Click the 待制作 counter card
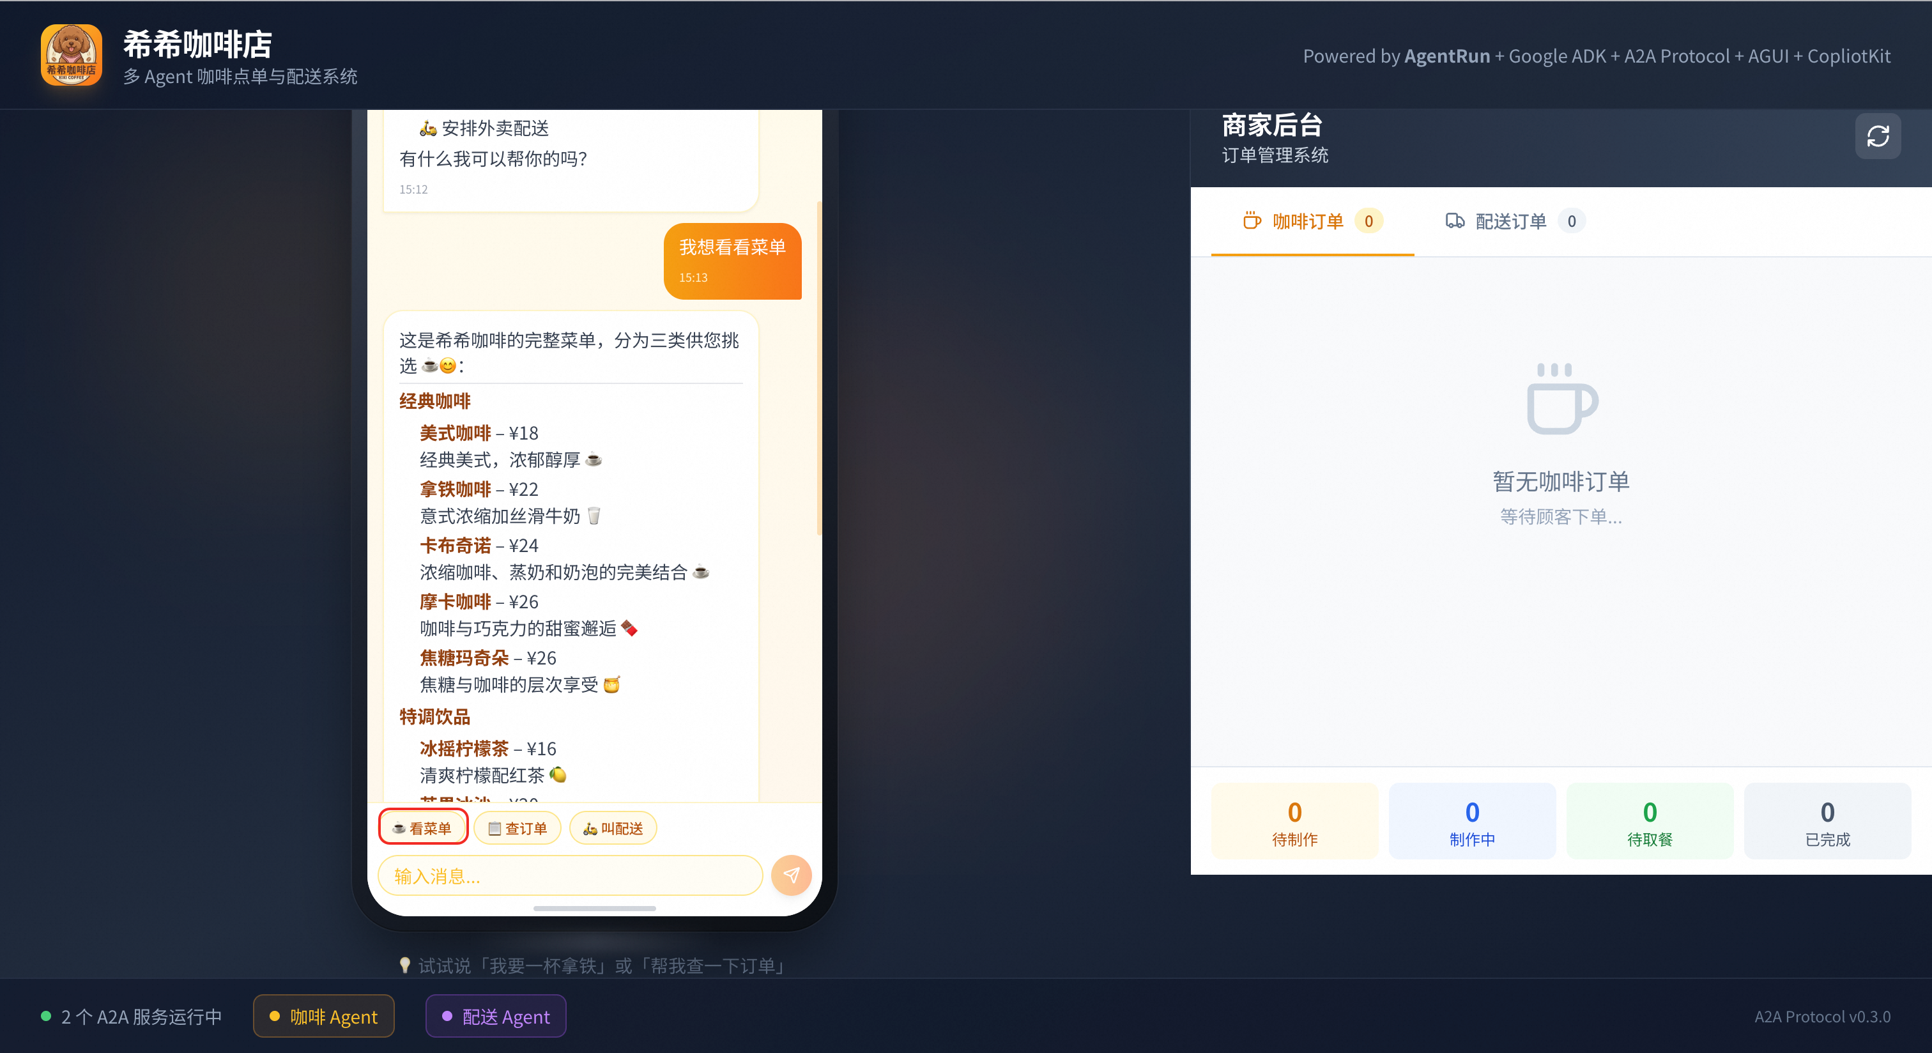Image resolution: width=1932 pixels, height=1053 pixels. 1294,821
